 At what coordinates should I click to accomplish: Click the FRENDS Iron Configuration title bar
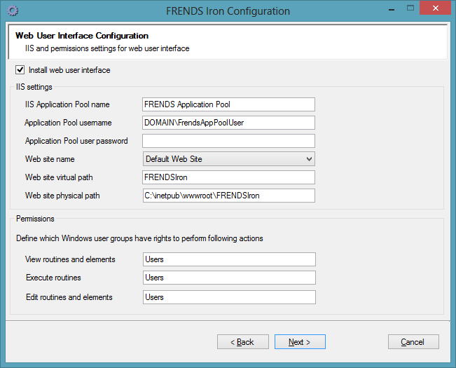[x=228, y=11]
